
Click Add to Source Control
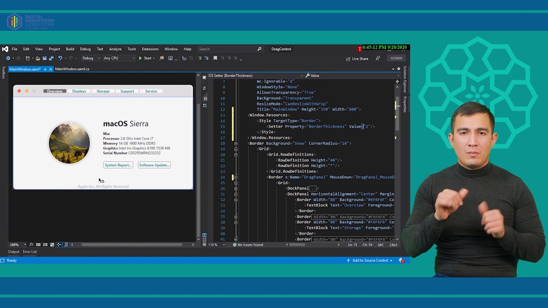click(x=370, y=260)
